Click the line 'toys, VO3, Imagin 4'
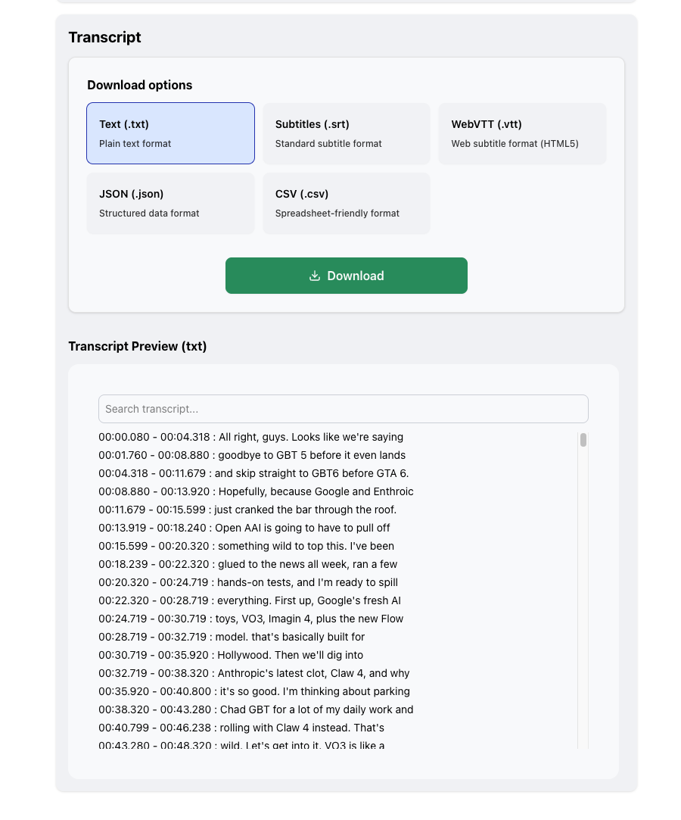Image resolution: width=681 pixels, height=820 pixels. click(251, 619)
